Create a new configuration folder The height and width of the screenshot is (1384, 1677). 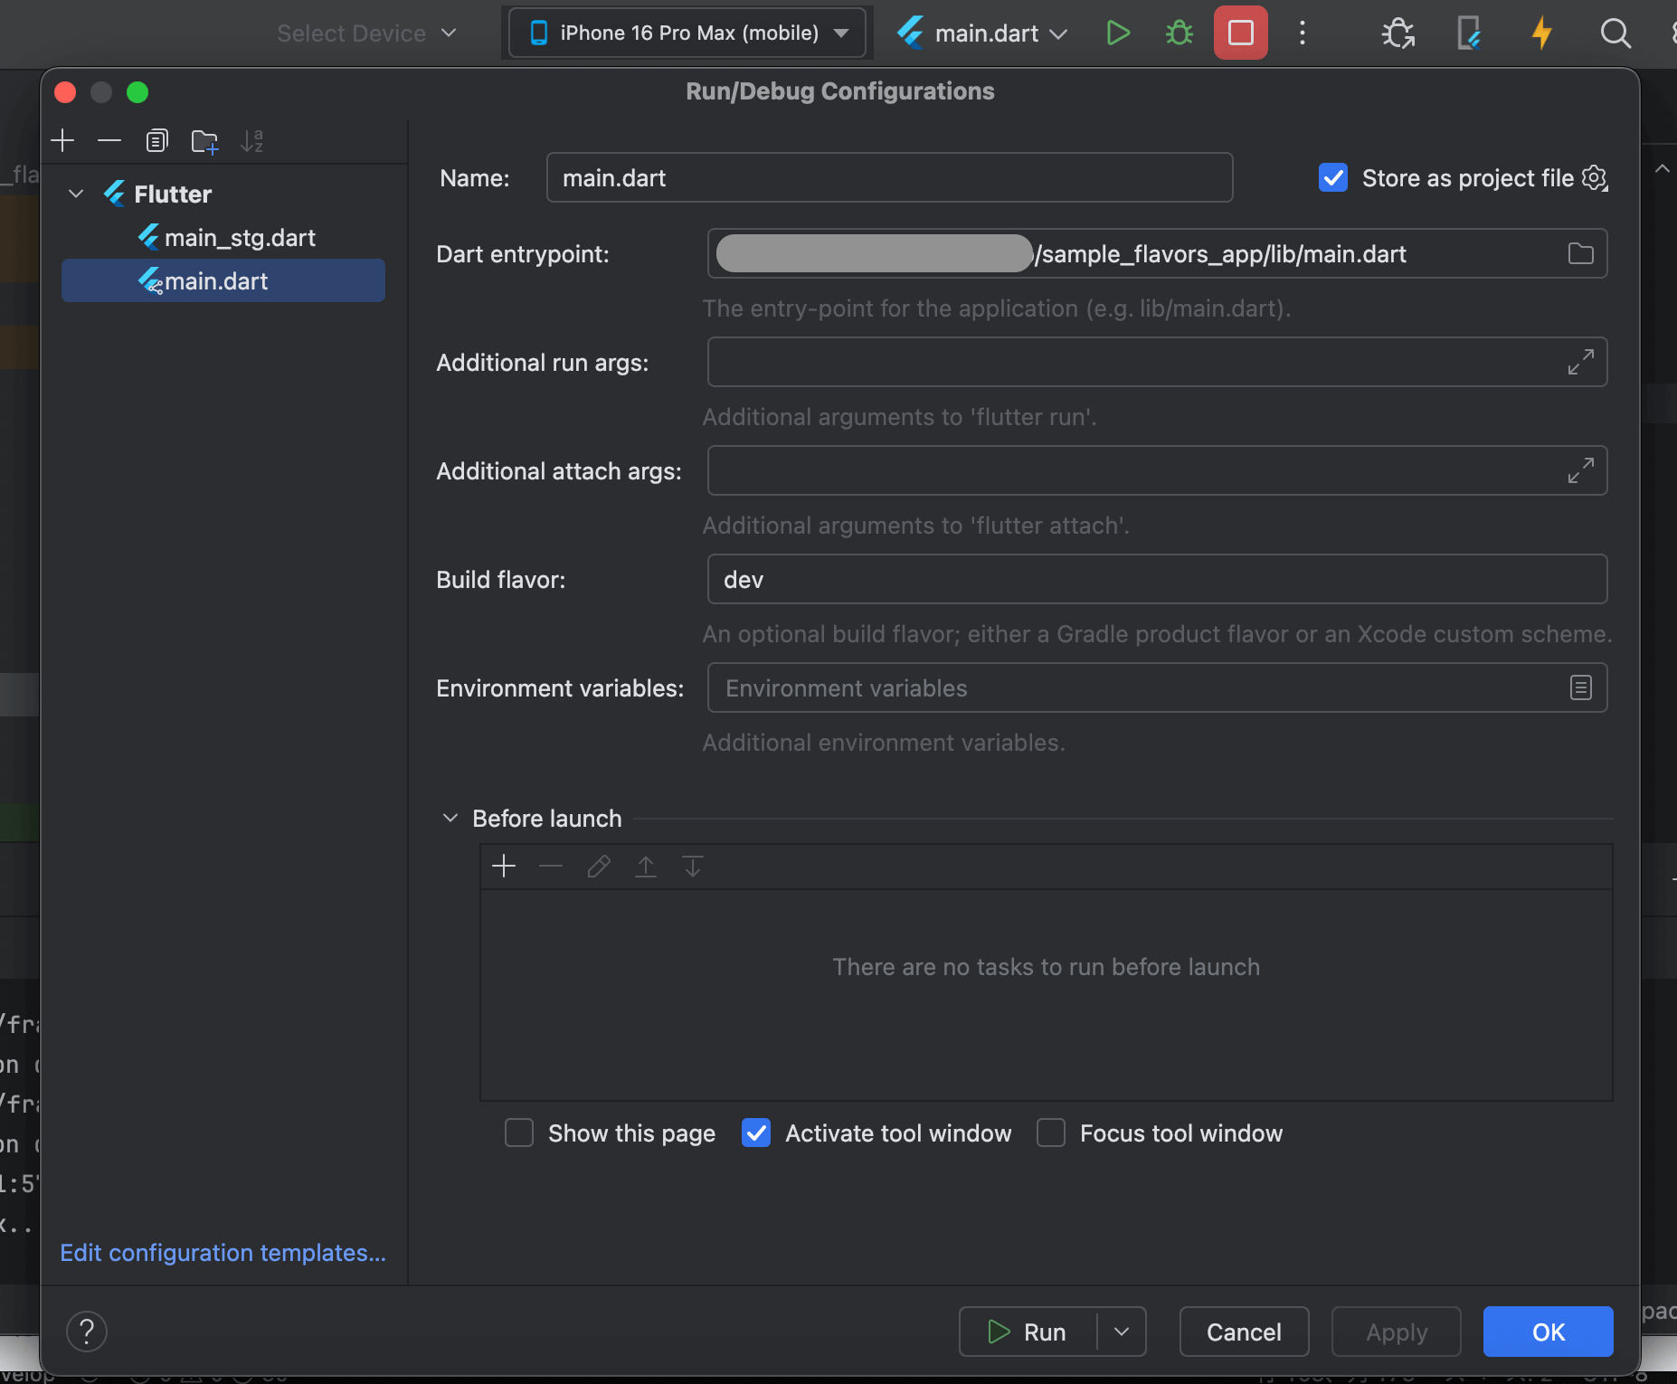204,141
